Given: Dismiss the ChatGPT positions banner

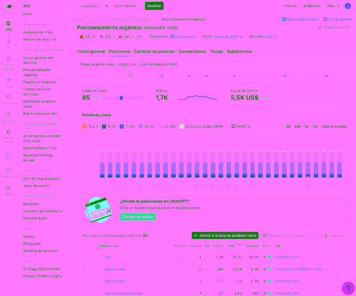Looking at the screenshot, I should point(344,200).
